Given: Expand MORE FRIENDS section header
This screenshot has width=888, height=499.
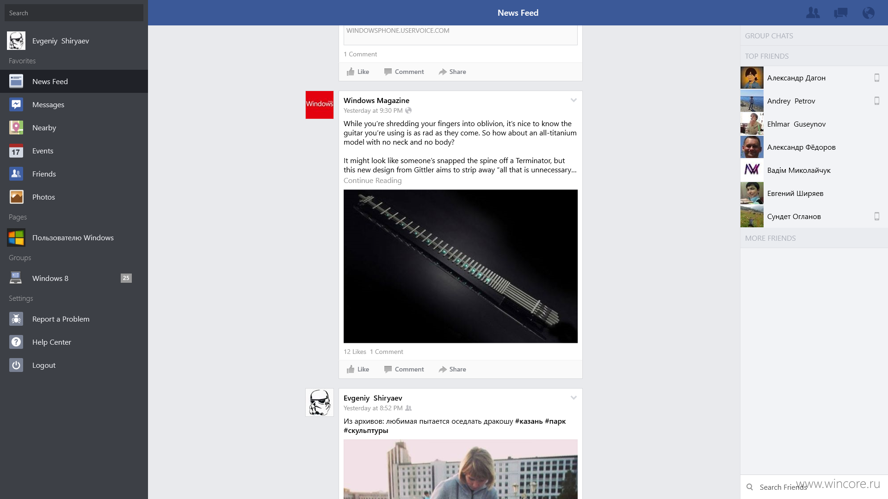Looking at the screenshot, I should pos(814,238).
